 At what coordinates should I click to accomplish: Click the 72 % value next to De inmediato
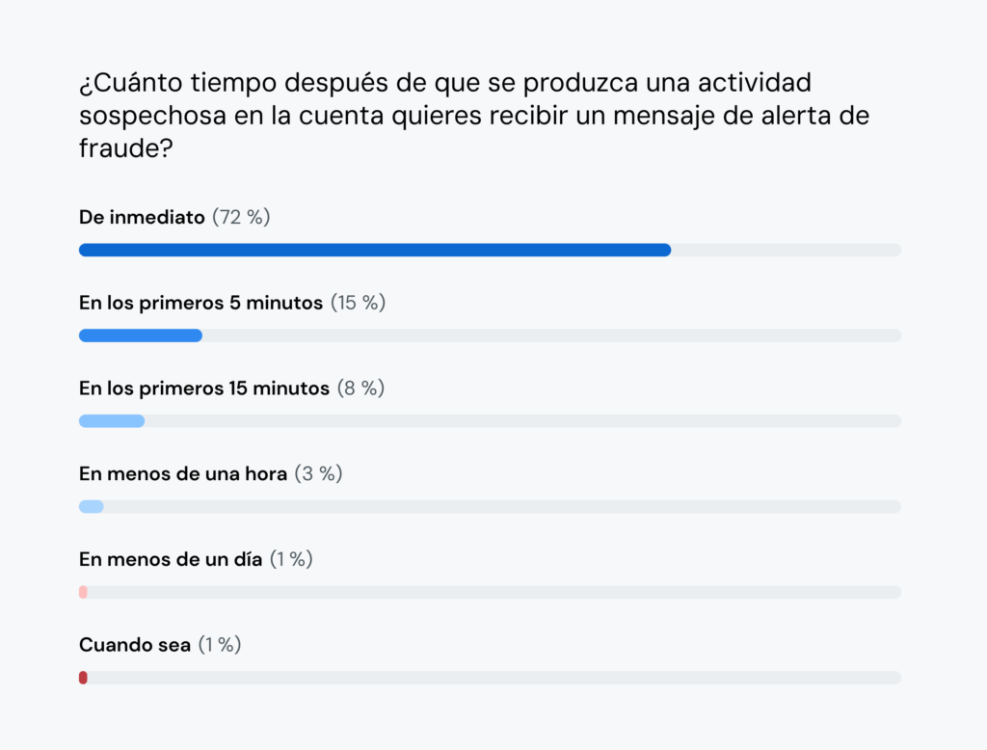point(241,217)
